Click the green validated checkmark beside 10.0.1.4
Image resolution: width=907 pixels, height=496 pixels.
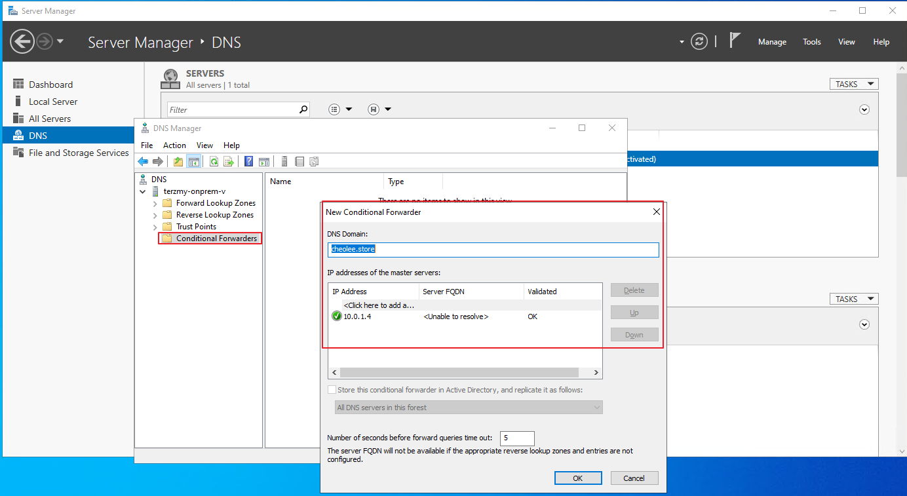coord(337,316)
